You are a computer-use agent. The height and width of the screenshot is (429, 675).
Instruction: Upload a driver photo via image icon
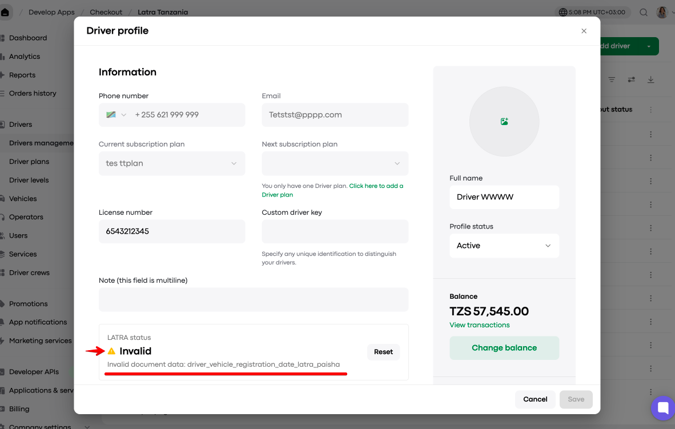click(504, 122)
